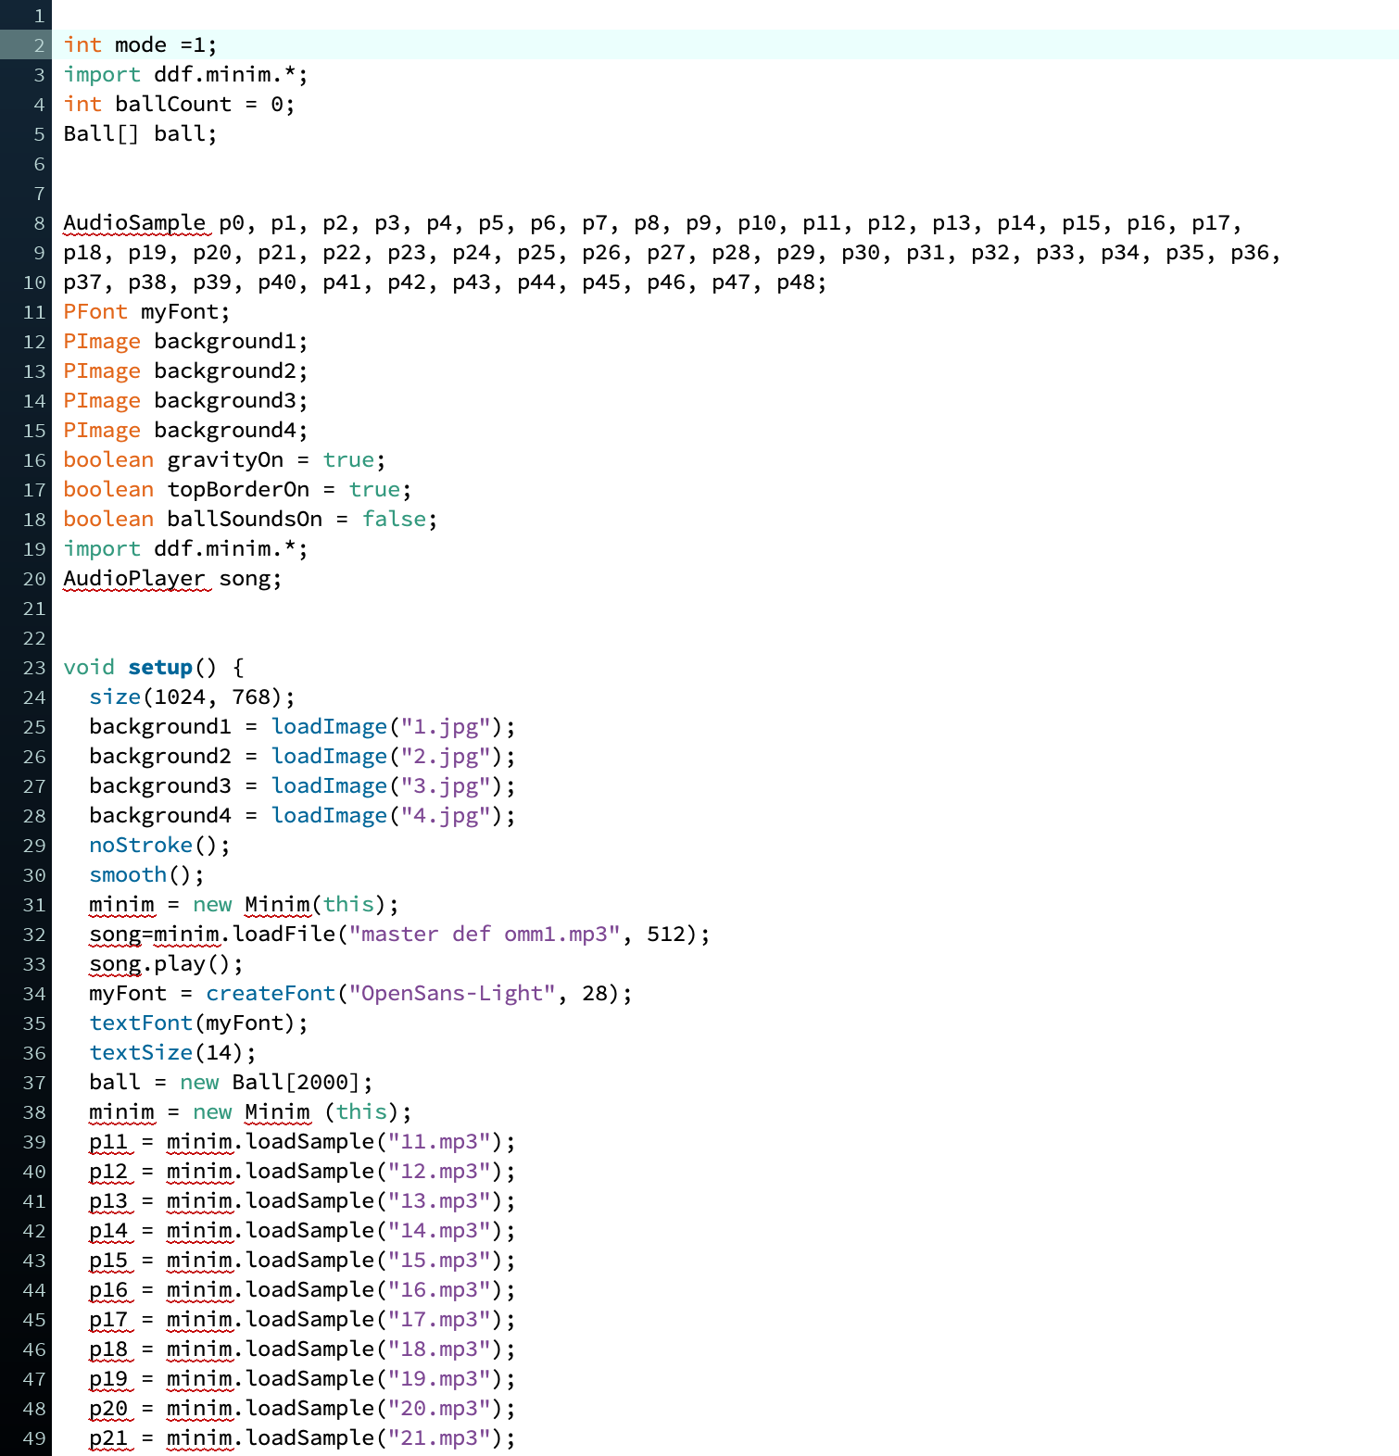The width and height of the screenshot is (1399, 1456).
Task: Click line number 2 in the gutter
Action: click(40, 45)
